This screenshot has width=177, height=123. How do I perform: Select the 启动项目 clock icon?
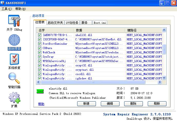coord(14,40)
